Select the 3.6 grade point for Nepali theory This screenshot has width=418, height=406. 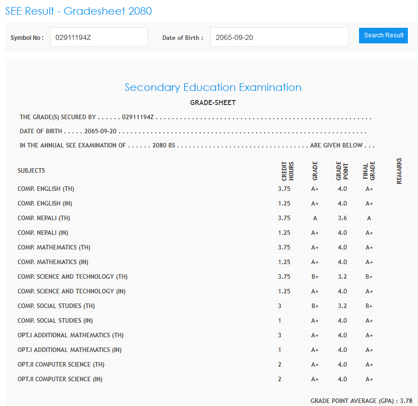pos(342,218)
